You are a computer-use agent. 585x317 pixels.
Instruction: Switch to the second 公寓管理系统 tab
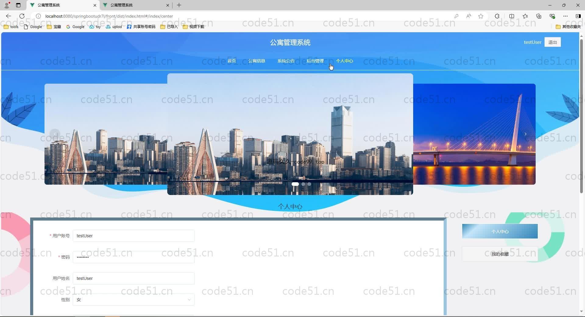(x=136, y=5)
